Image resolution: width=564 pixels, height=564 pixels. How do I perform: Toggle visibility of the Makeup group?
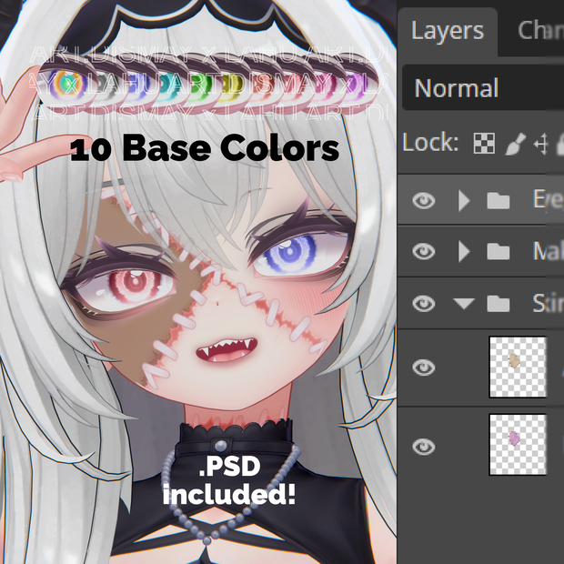[x=424, y=251]
